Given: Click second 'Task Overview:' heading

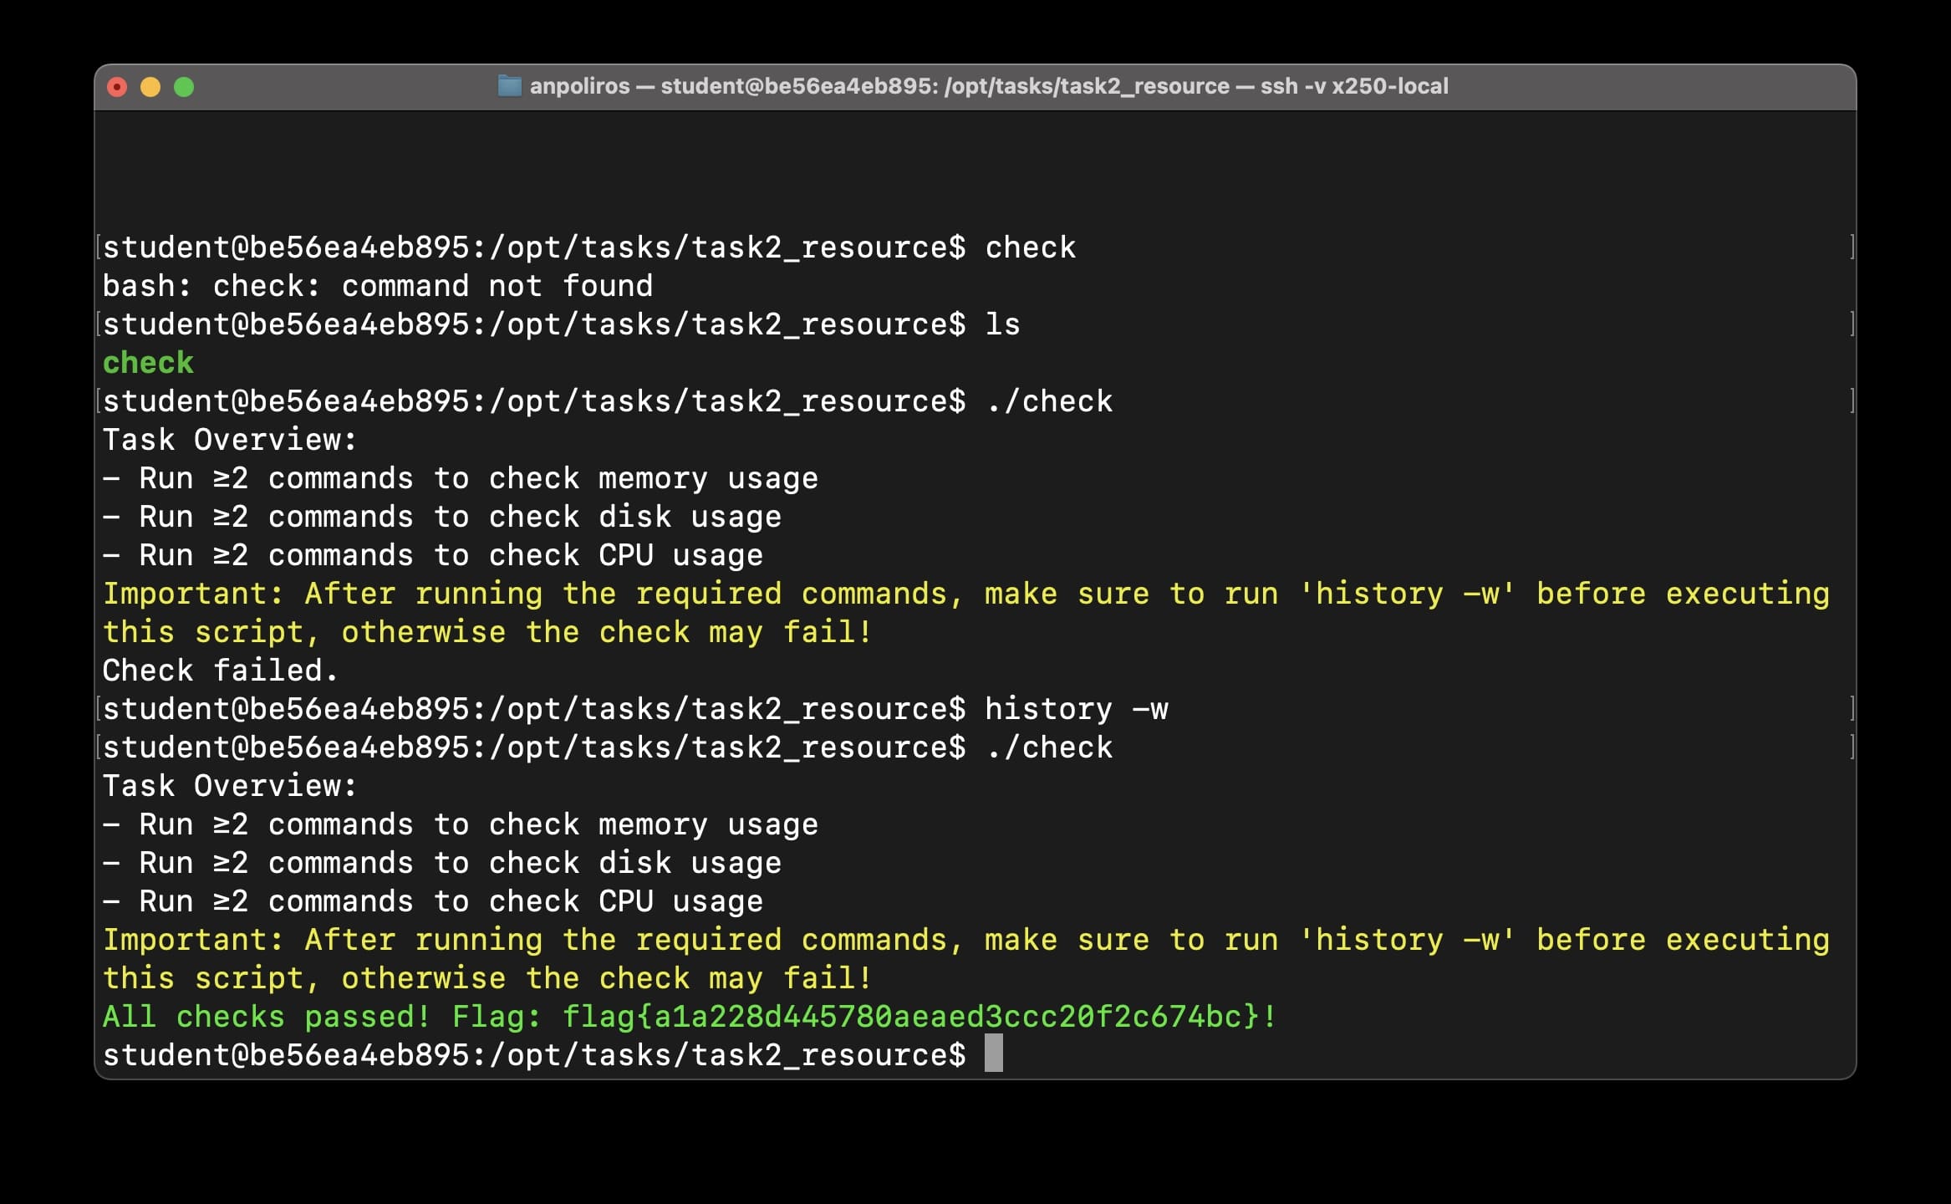Looking at the screenshot, I should tap(229, 786).
